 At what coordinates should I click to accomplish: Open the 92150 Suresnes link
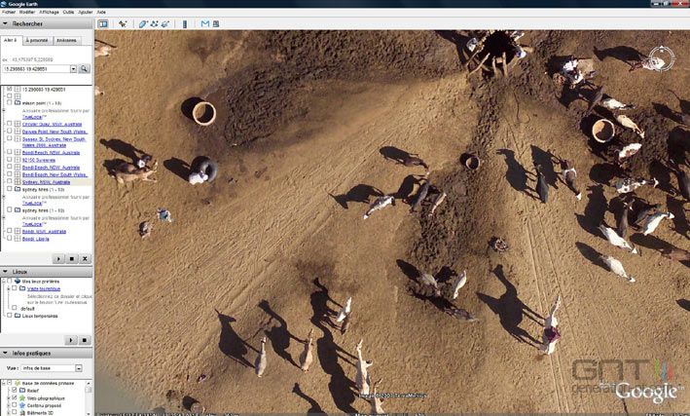(x=39, y=161)
